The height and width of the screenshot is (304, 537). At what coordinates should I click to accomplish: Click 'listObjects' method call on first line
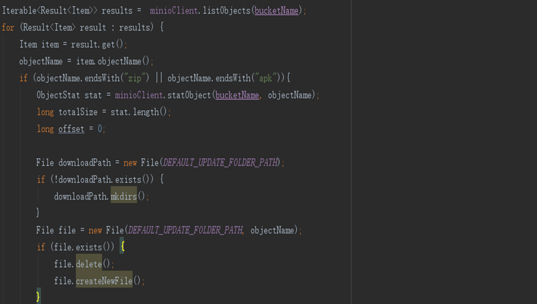click(x=227, y=11)
